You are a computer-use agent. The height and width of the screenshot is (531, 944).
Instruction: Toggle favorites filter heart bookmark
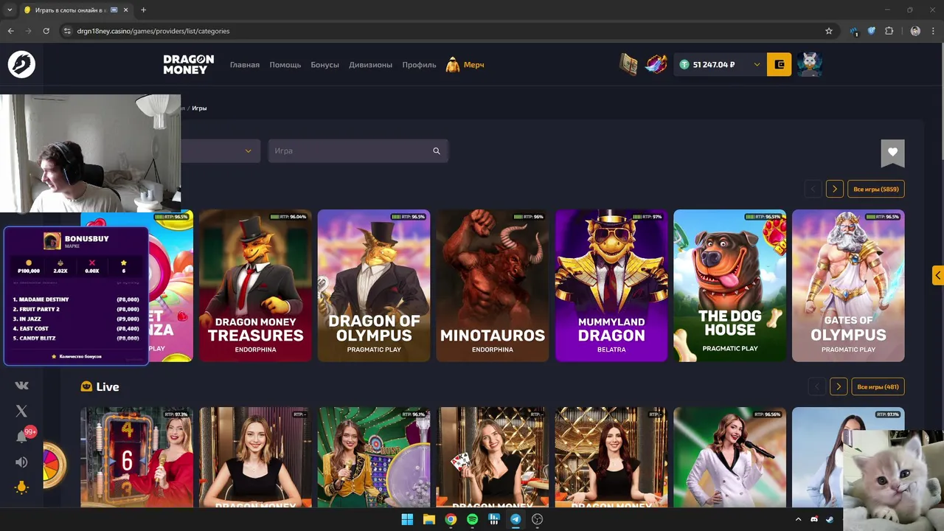click(x=892, y=153)
